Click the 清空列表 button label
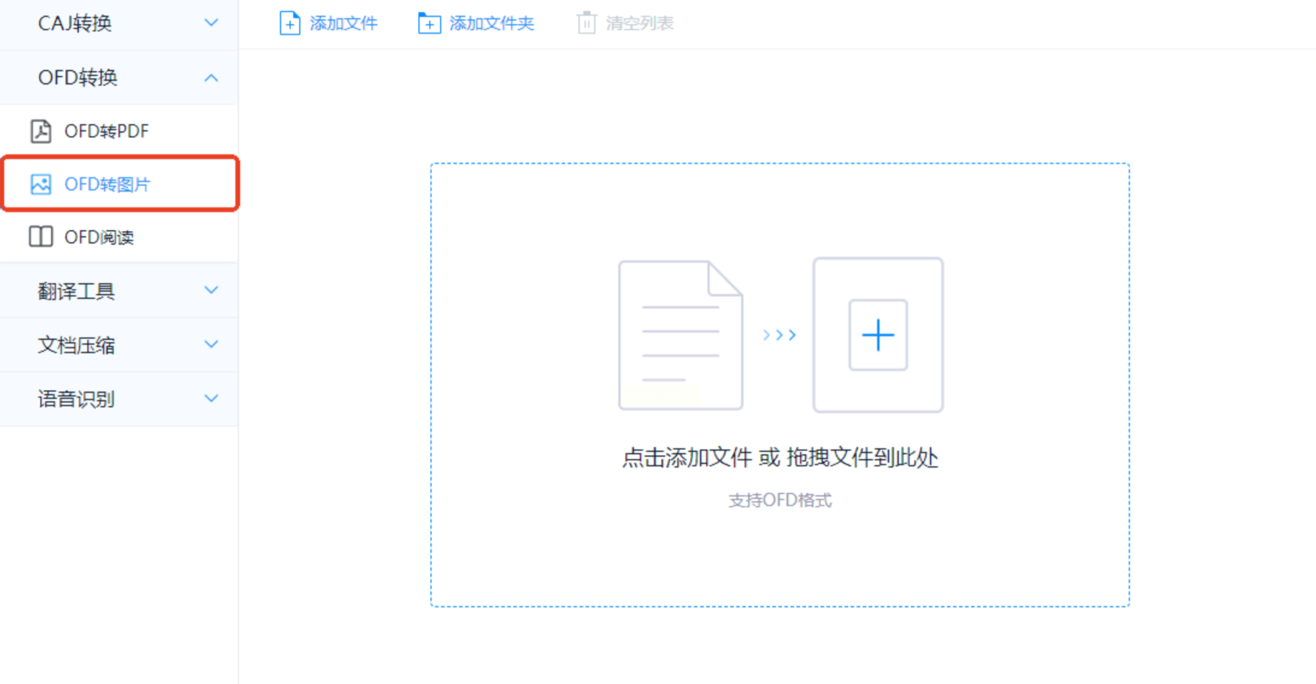The image size is (1316, 684). coord(639,23)
